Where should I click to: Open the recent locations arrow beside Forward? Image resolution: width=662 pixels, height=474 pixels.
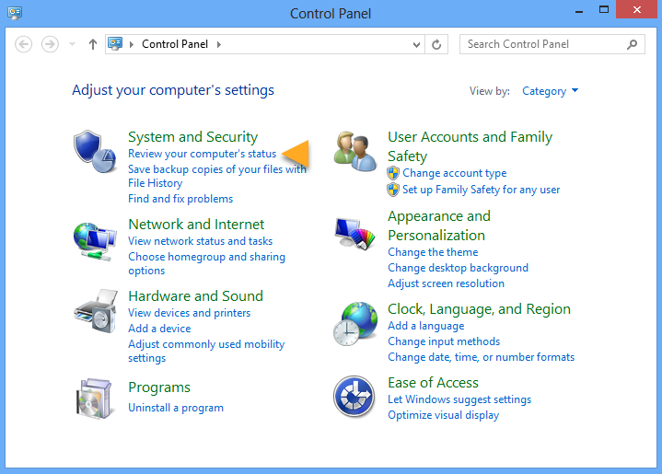[73, 44]
